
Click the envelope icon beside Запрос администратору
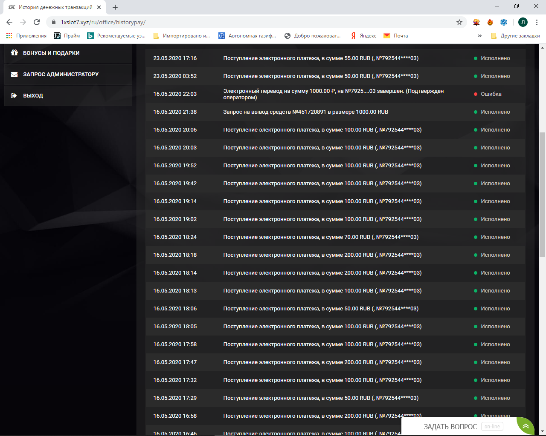click(15, 75)
